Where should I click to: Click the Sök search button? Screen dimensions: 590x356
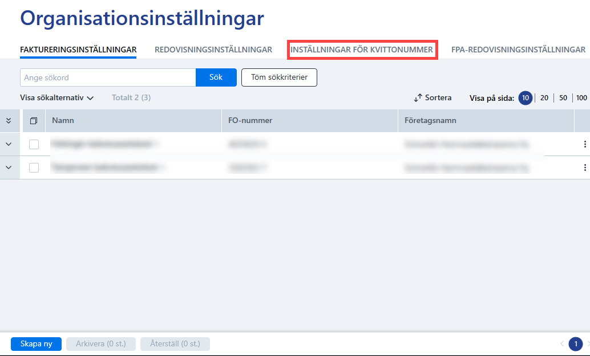[x=216, y=77]
